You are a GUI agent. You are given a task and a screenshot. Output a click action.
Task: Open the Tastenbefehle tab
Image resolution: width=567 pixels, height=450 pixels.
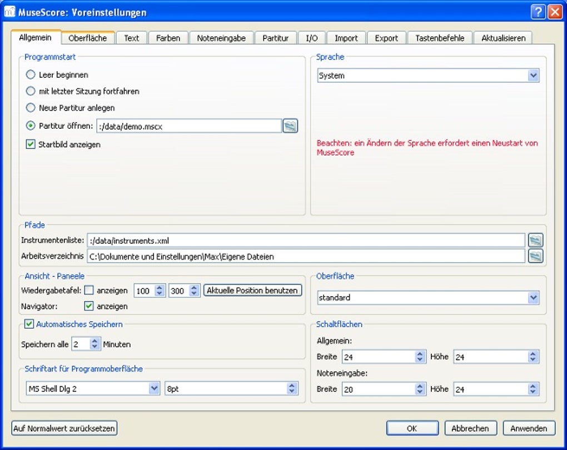440,38
